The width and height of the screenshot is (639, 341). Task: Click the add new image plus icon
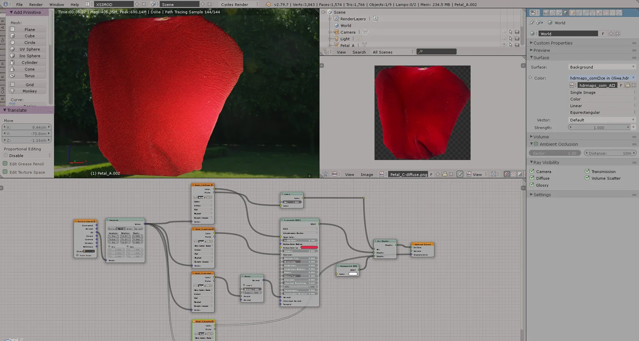438,174
